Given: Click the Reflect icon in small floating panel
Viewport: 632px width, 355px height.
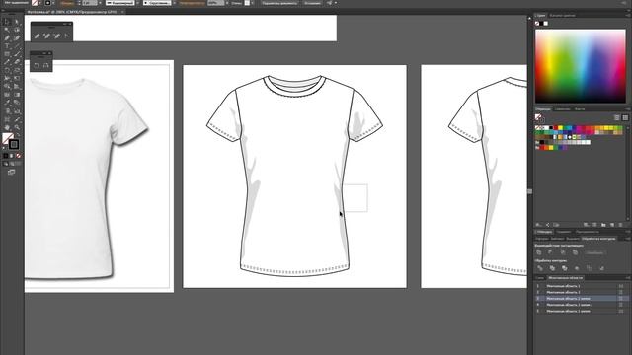Looking at the screenshot, I should pyautogui.click(x=46, y=65).
